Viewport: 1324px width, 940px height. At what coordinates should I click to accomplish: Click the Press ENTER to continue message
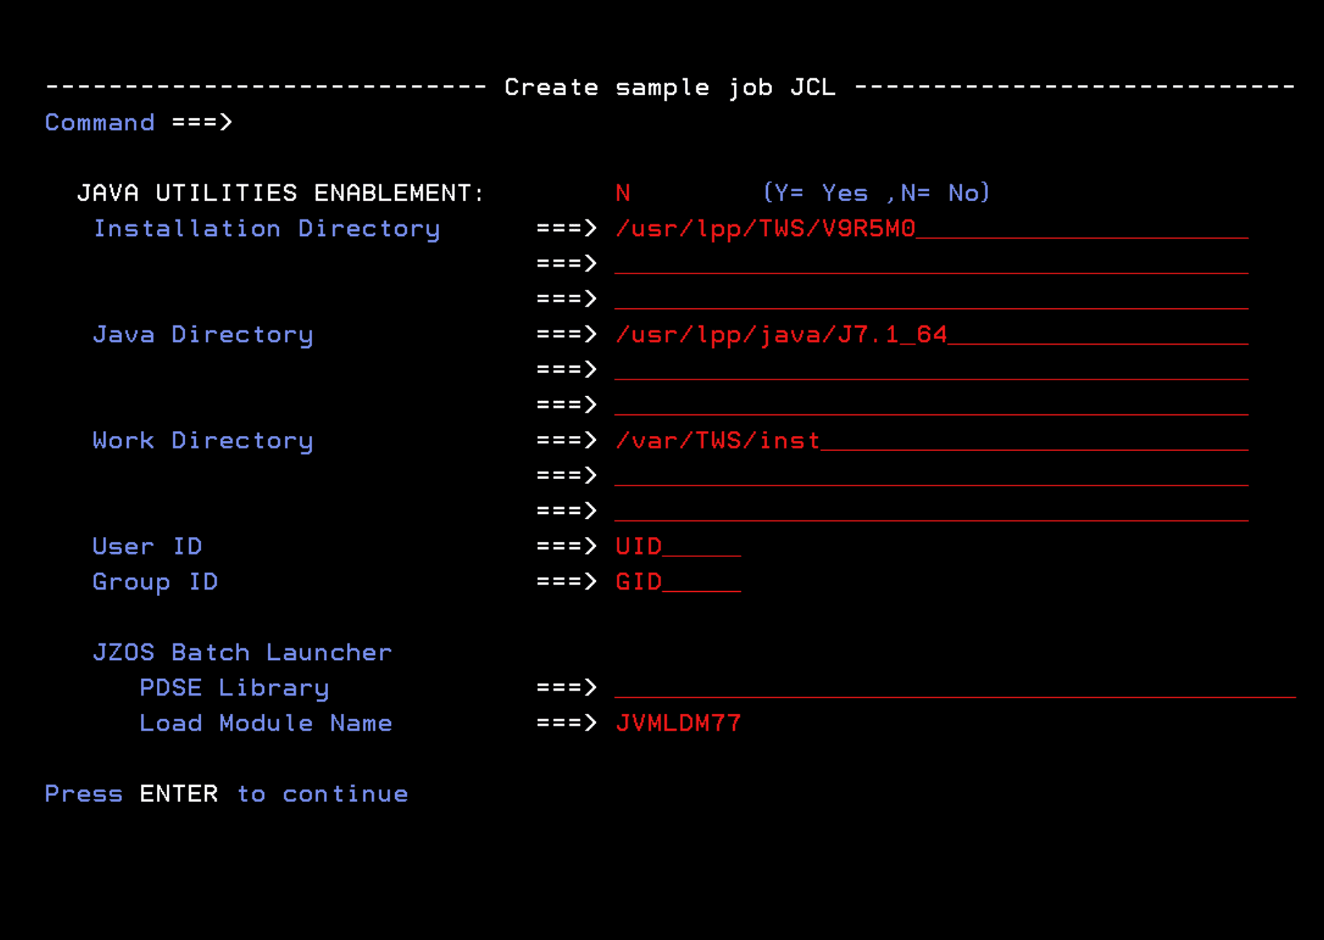(226, 793)
